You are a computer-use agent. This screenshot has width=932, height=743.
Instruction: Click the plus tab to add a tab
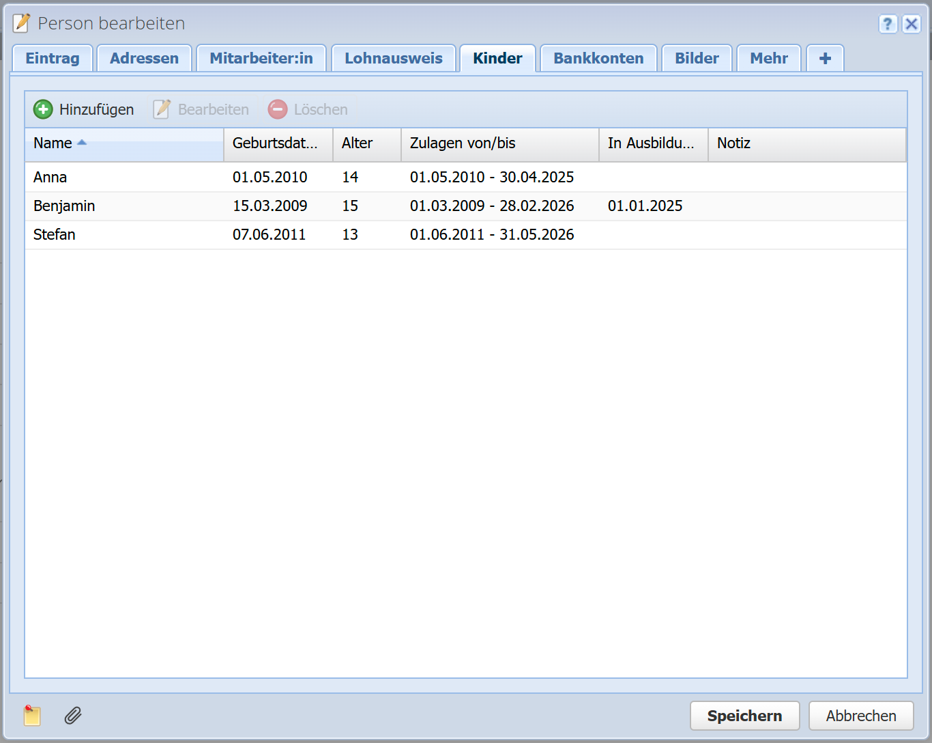coord(825,59)
